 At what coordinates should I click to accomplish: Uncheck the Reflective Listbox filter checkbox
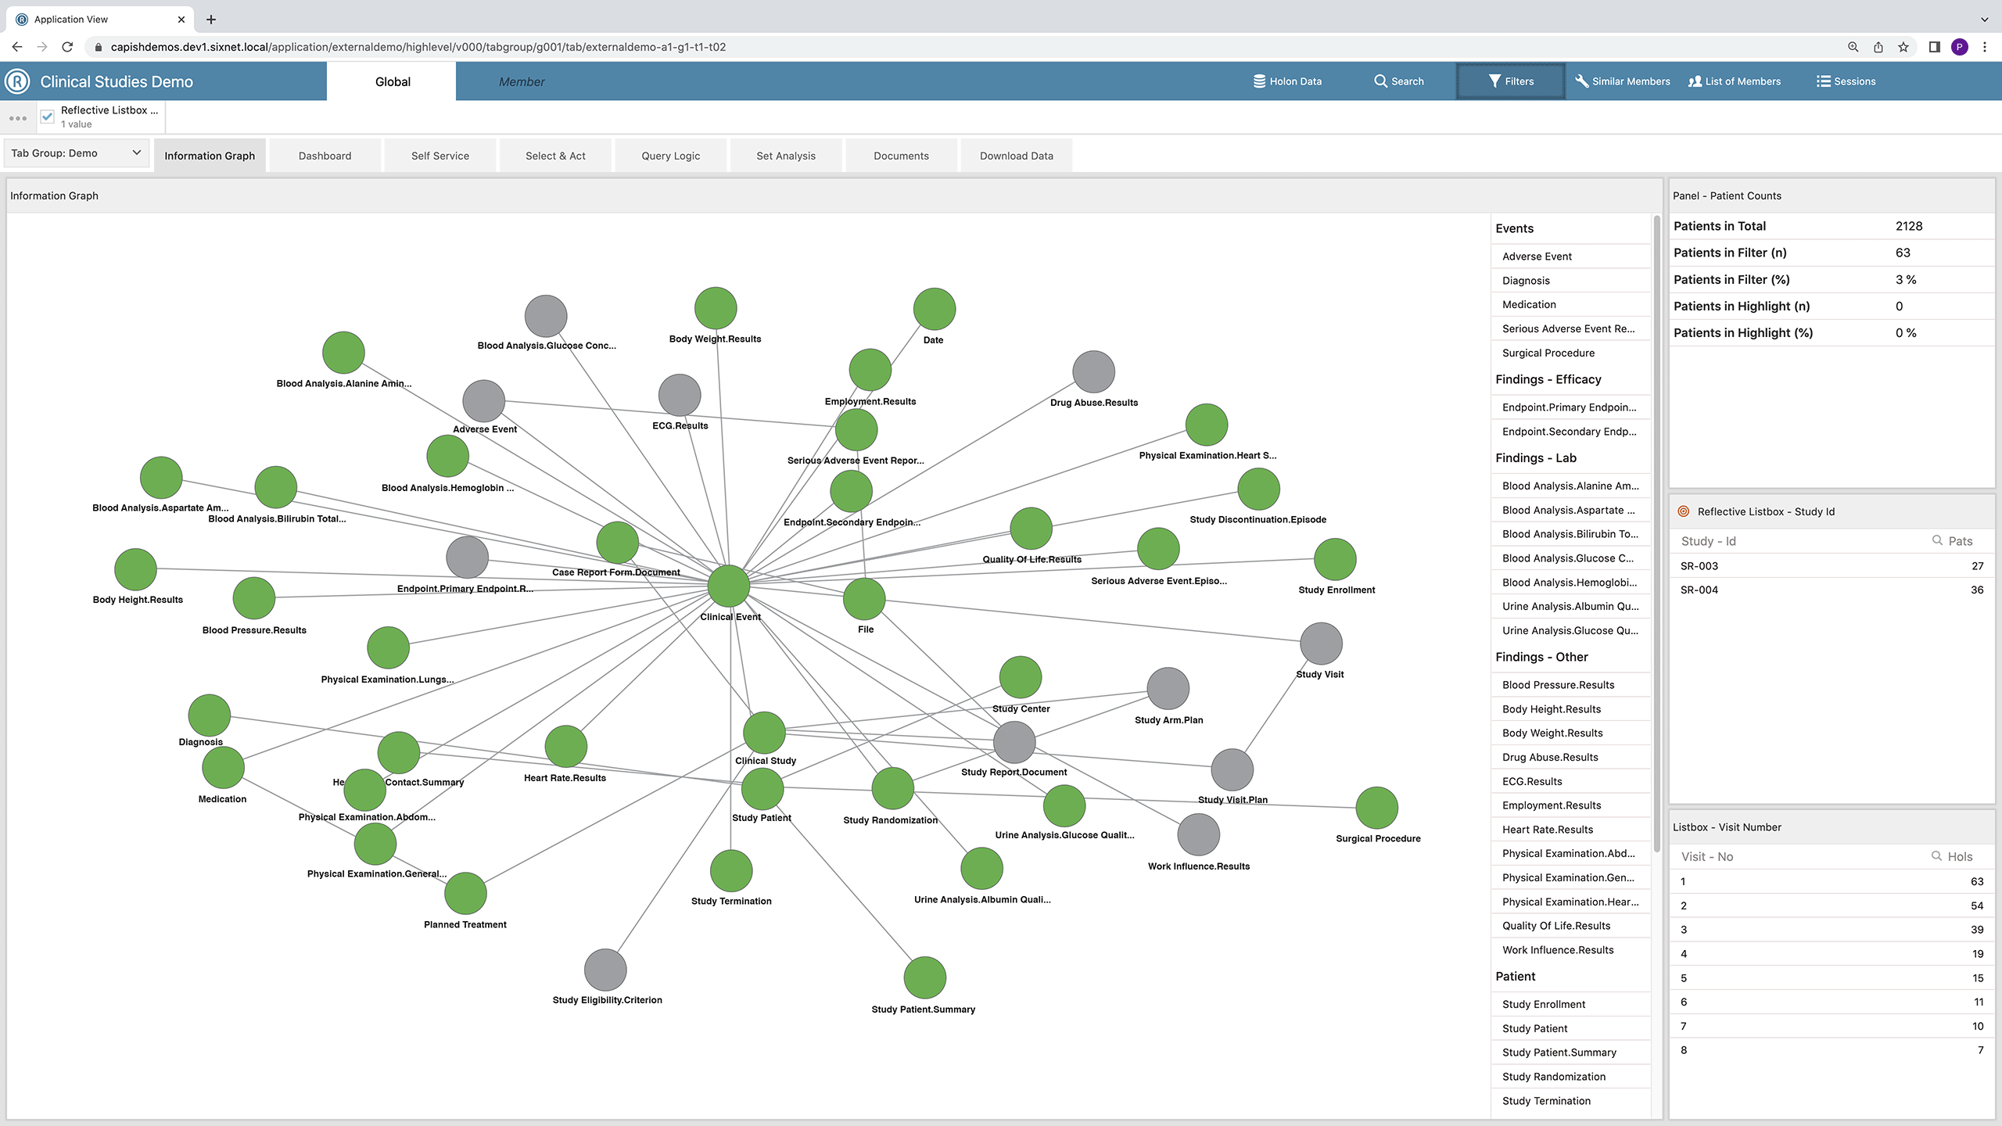pyautogui.click(x=48, y=117)
